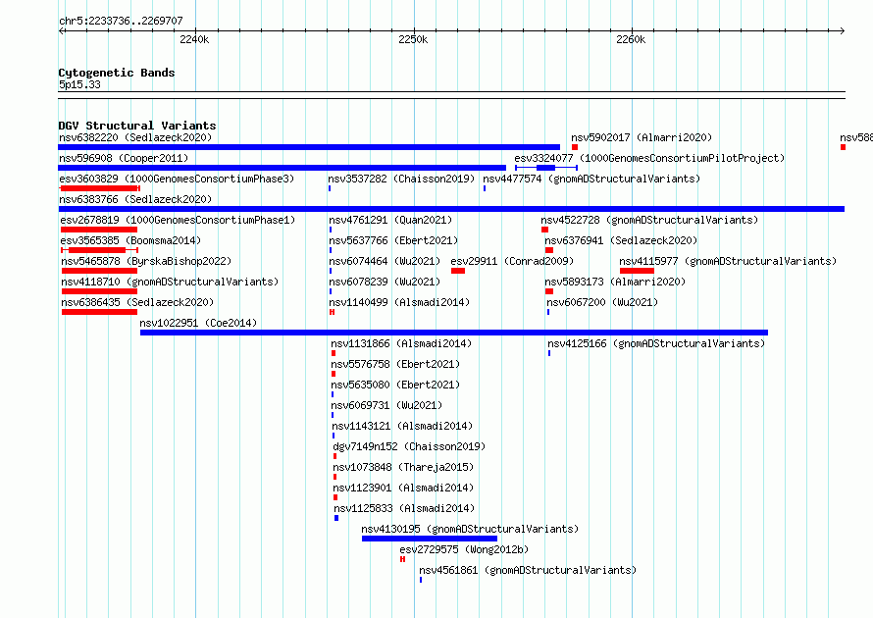
Task: Select the esv3324077 1000GenomesConsortiumPilotProject label
Action: [649, 158]
